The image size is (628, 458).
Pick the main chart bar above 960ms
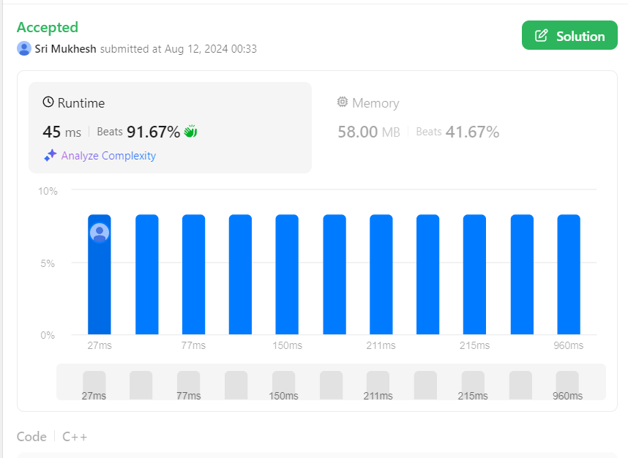[x=569, y=274]
